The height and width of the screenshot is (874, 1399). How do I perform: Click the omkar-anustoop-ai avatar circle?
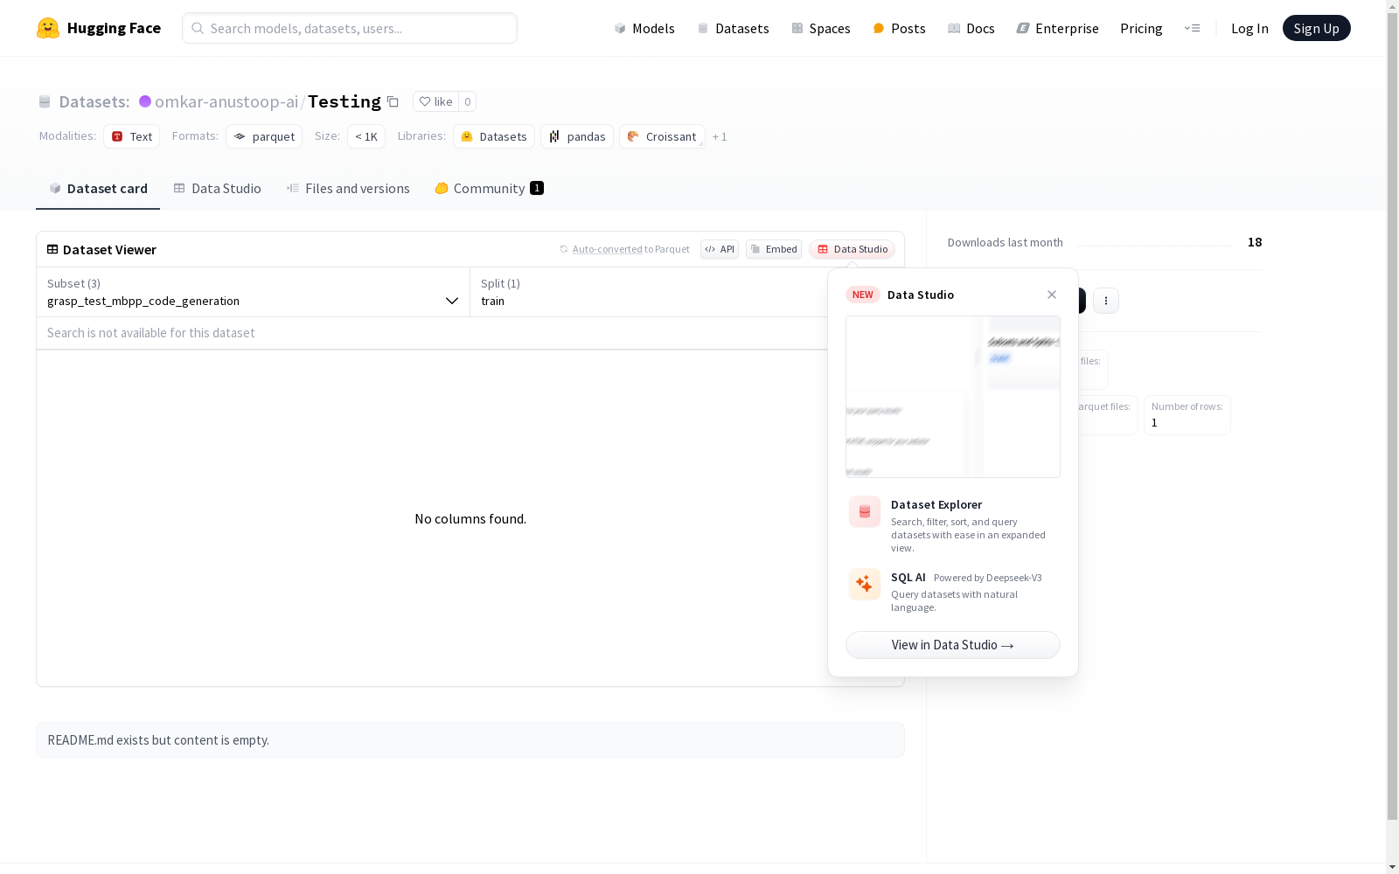point(145,101)
